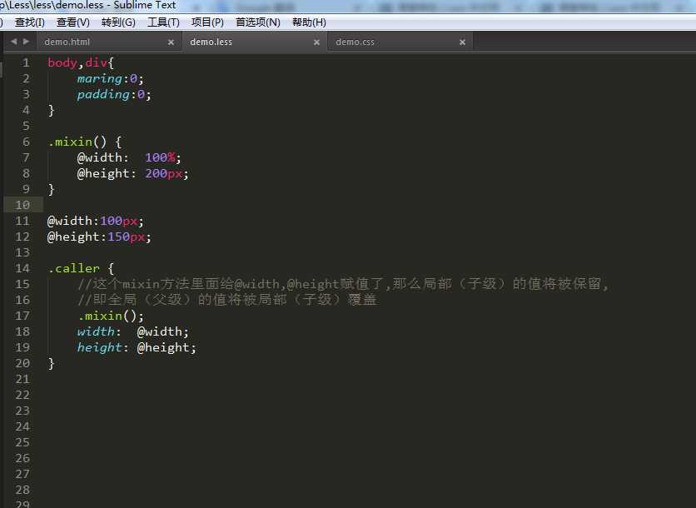Image resolution: width=696 pixels, height=508 pixels.
Task: Switch to the demo.html tab
Action: tap(109, 42)
